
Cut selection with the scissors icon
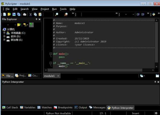(30, 15)
